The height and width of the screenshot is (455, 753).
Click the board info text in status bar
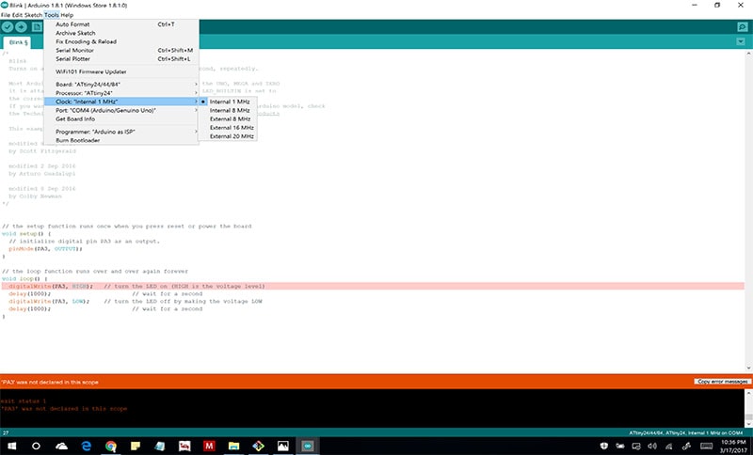[686, 433]
